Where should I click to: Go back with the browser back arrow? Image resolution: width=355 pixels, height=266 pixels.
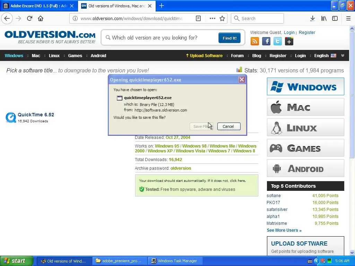click(x=7, y=18)
